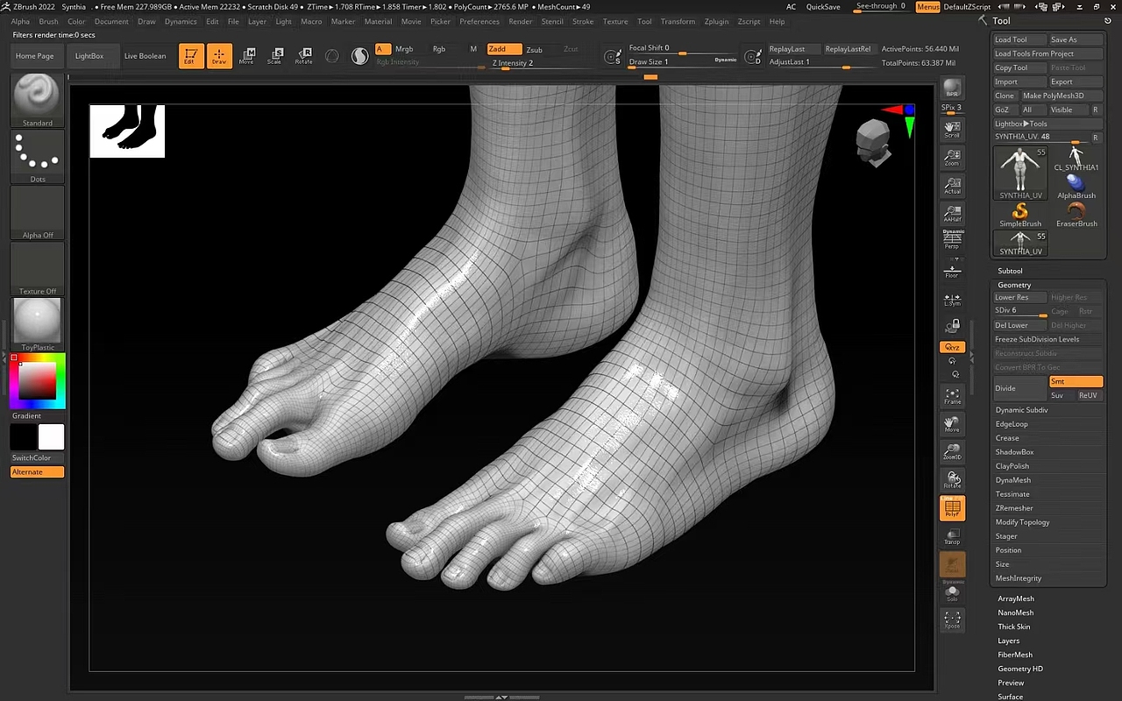Toggle the Floor grid
The image size is (1122, 701).
[952, 272]
